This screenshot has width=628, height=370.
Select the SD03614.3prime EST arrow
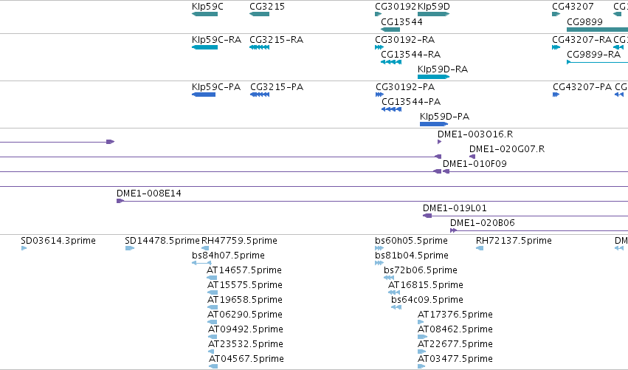tap(24, 249)
